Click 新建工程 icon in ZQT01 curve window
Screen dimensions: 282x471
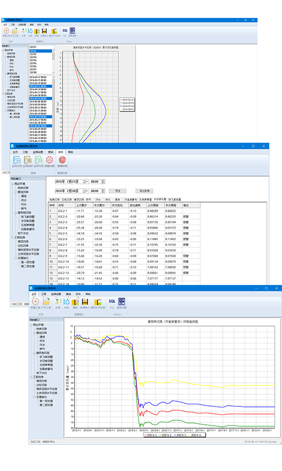point(6,31)
